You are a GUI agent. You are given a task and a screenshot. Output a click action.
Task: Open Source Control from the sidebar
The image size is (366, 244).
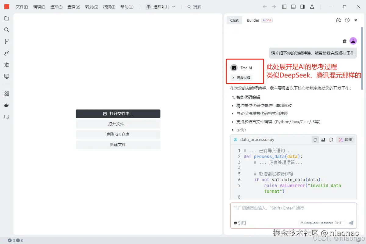coord(7,41)
